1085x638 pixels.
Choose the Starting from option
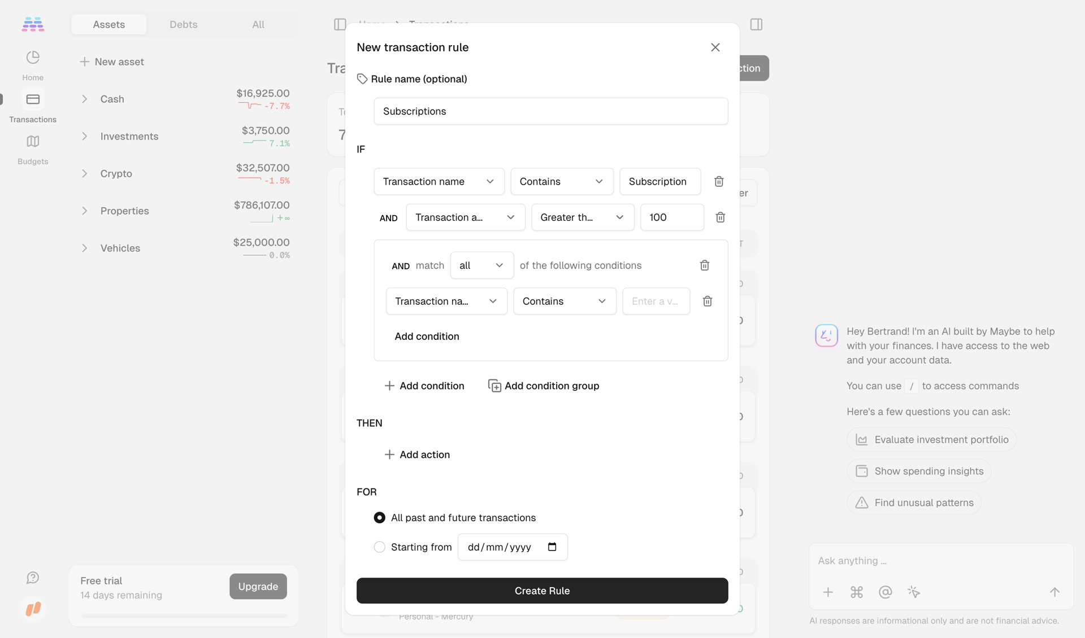pos(379,547)
